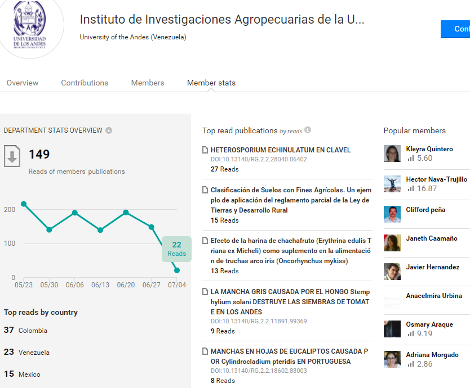This screenshot has height=388, width=470.
Task: Open MANCHAS EN HOJAS DE EUCALIPTOS publication
Action: coord(289,357)
